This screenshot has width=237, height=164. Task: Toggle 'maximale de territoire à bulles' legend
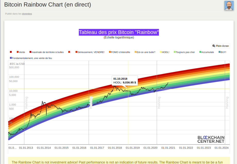click(x=47, y=52)
